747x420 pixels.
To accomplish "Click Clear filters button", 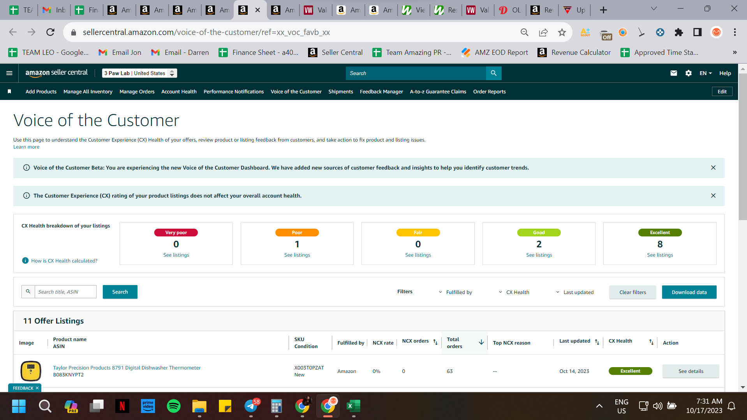I will pos(632,292).
